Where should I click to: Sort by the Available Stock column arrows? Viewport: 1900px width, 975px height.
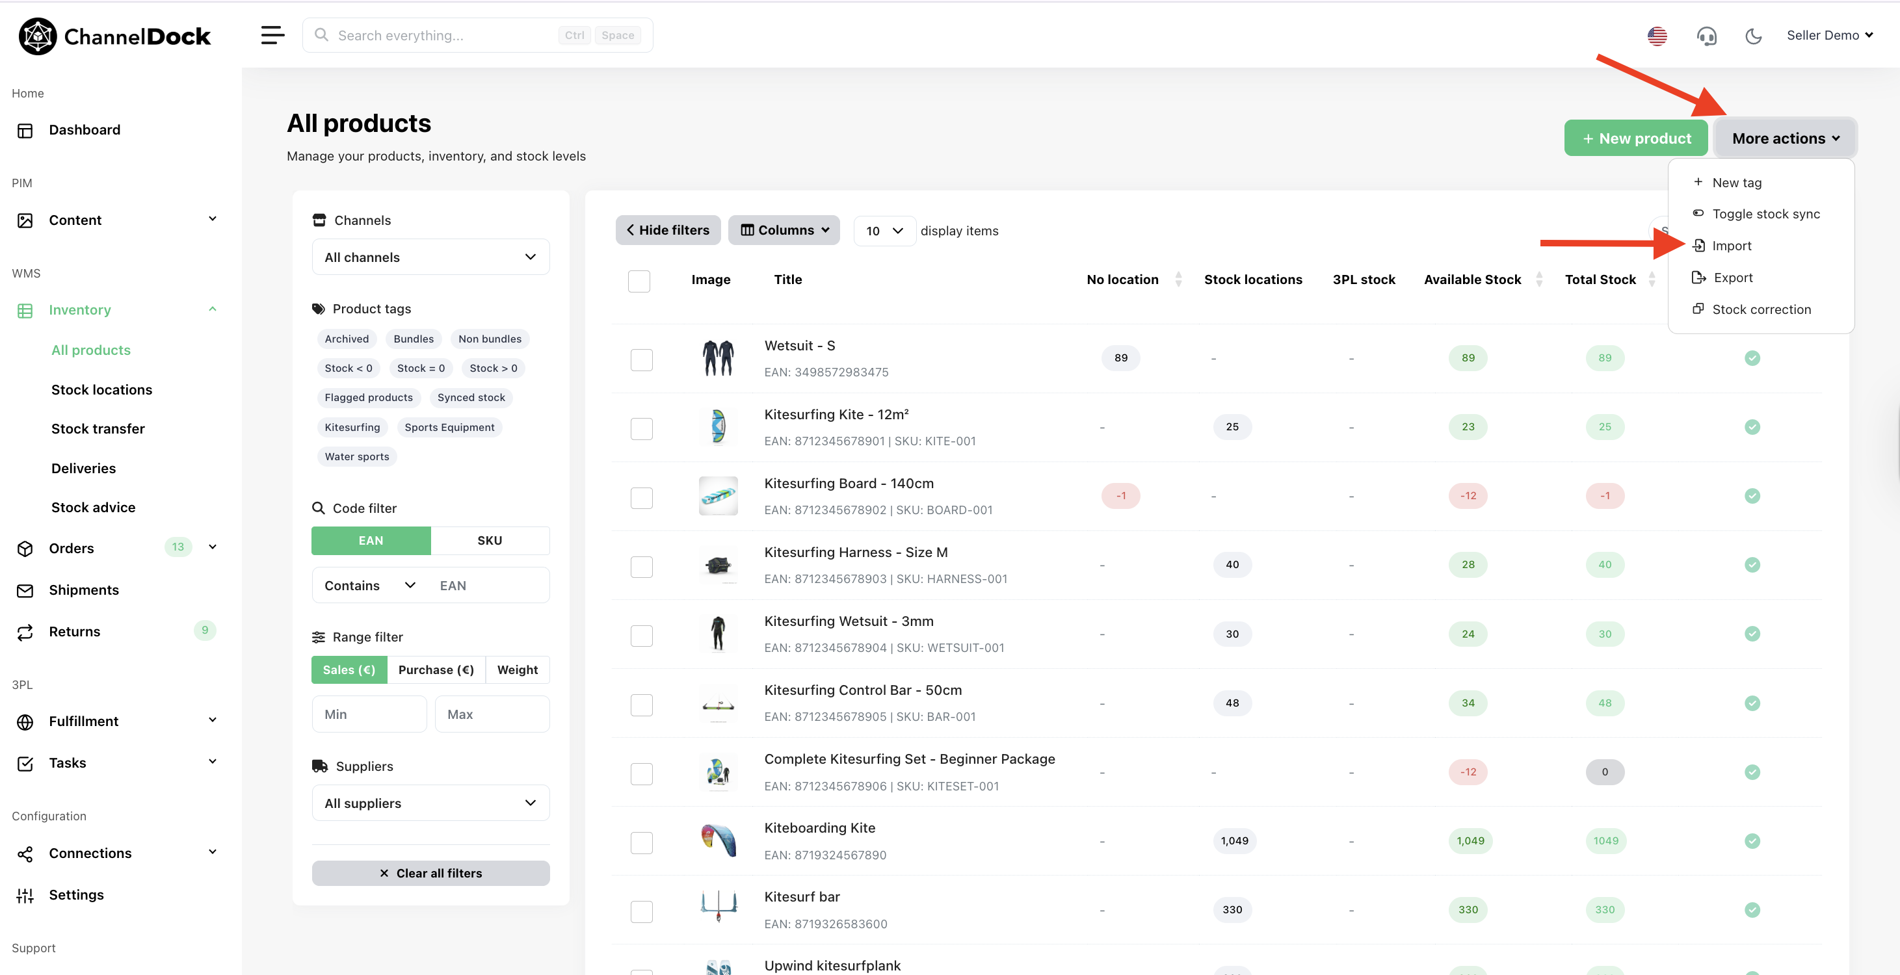pos(1538,279)
